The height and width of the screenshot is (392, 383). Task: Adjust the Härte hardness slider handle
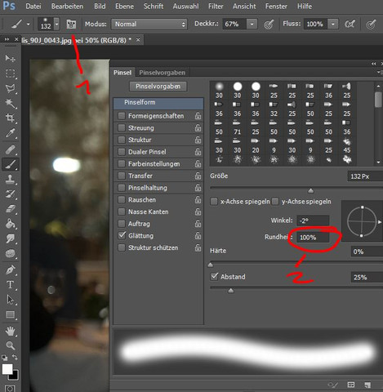pos(211,265)
